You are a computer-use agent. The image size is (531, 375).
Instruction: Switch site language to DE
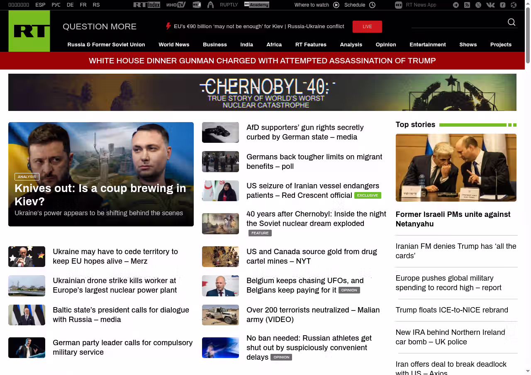click(70, 5)
